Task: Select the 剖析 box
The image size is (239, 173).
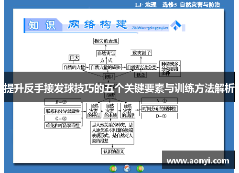Action: click(x=110, y=95)
